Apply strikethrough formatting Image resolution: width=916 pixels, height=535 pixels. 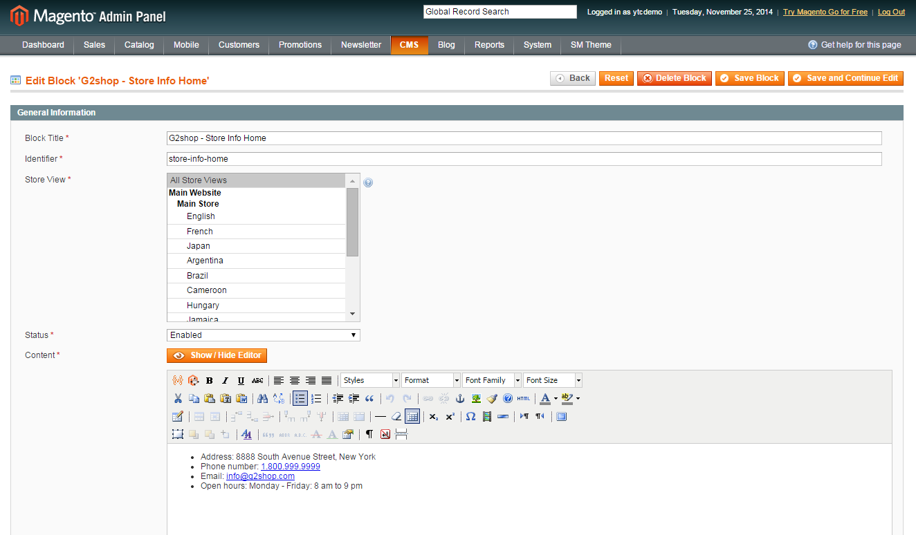coord(257,380)
